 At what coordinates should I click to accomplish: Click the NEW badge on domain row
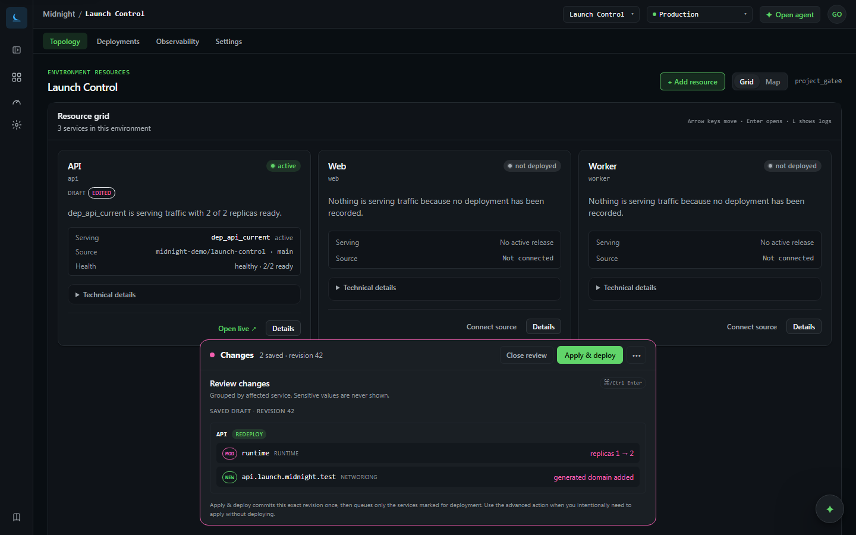click(x=229, y=477)
